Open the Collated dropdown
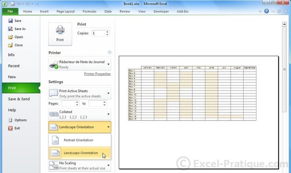 click(x=80, y=114)
